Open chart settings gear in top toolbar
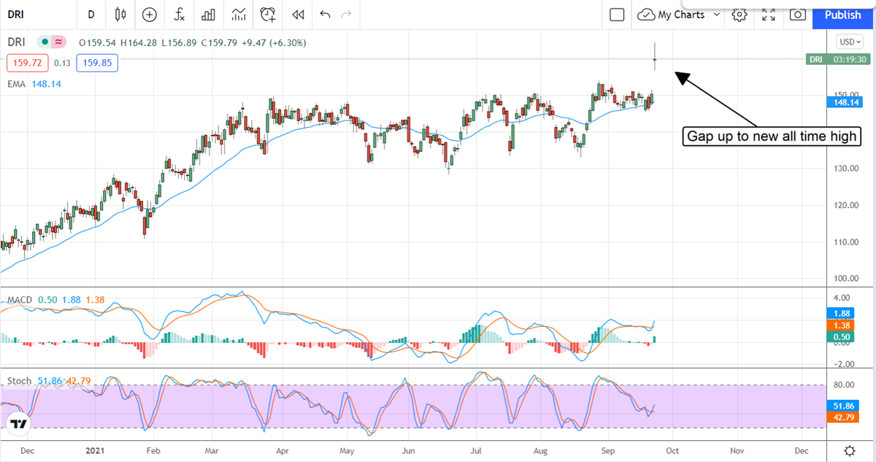876x462 pixels. [x=739, y=15]
